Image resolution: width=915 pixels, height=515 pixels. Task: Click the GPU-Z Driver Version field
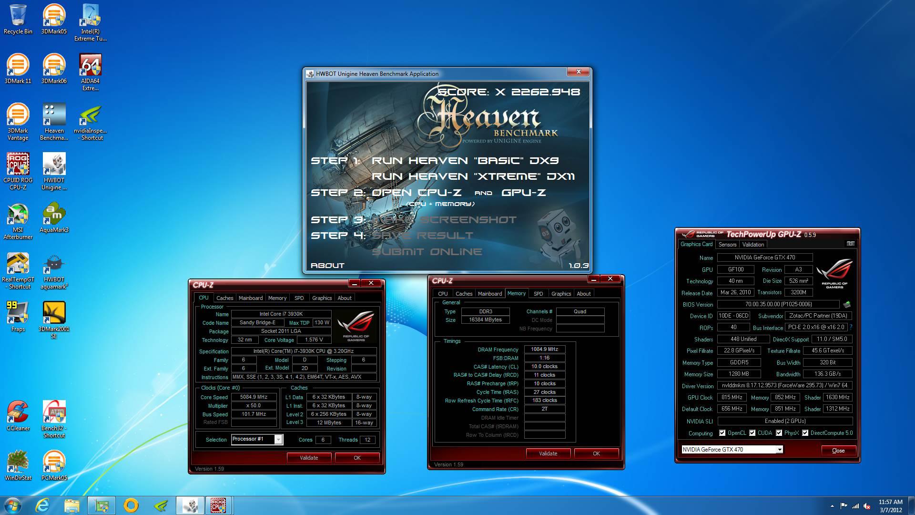point(785,385)
